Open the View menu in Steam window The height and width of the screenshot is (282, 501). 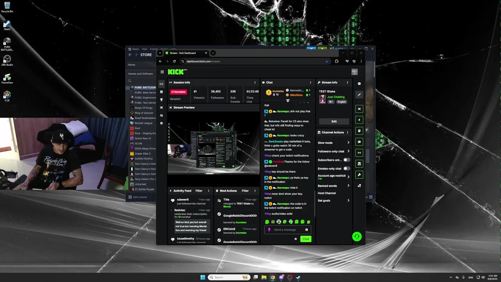pos(144,49)
